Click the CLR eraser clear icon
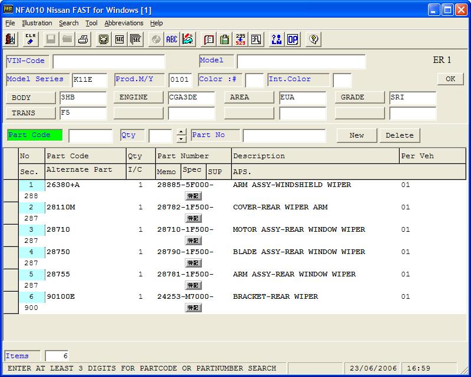The width and height of the screenshot is (471, 377). (x=31, y=39)
